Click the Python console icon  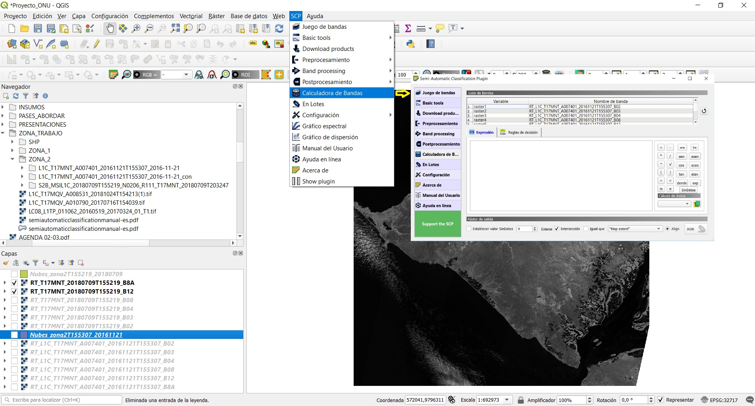pos(410,44)
